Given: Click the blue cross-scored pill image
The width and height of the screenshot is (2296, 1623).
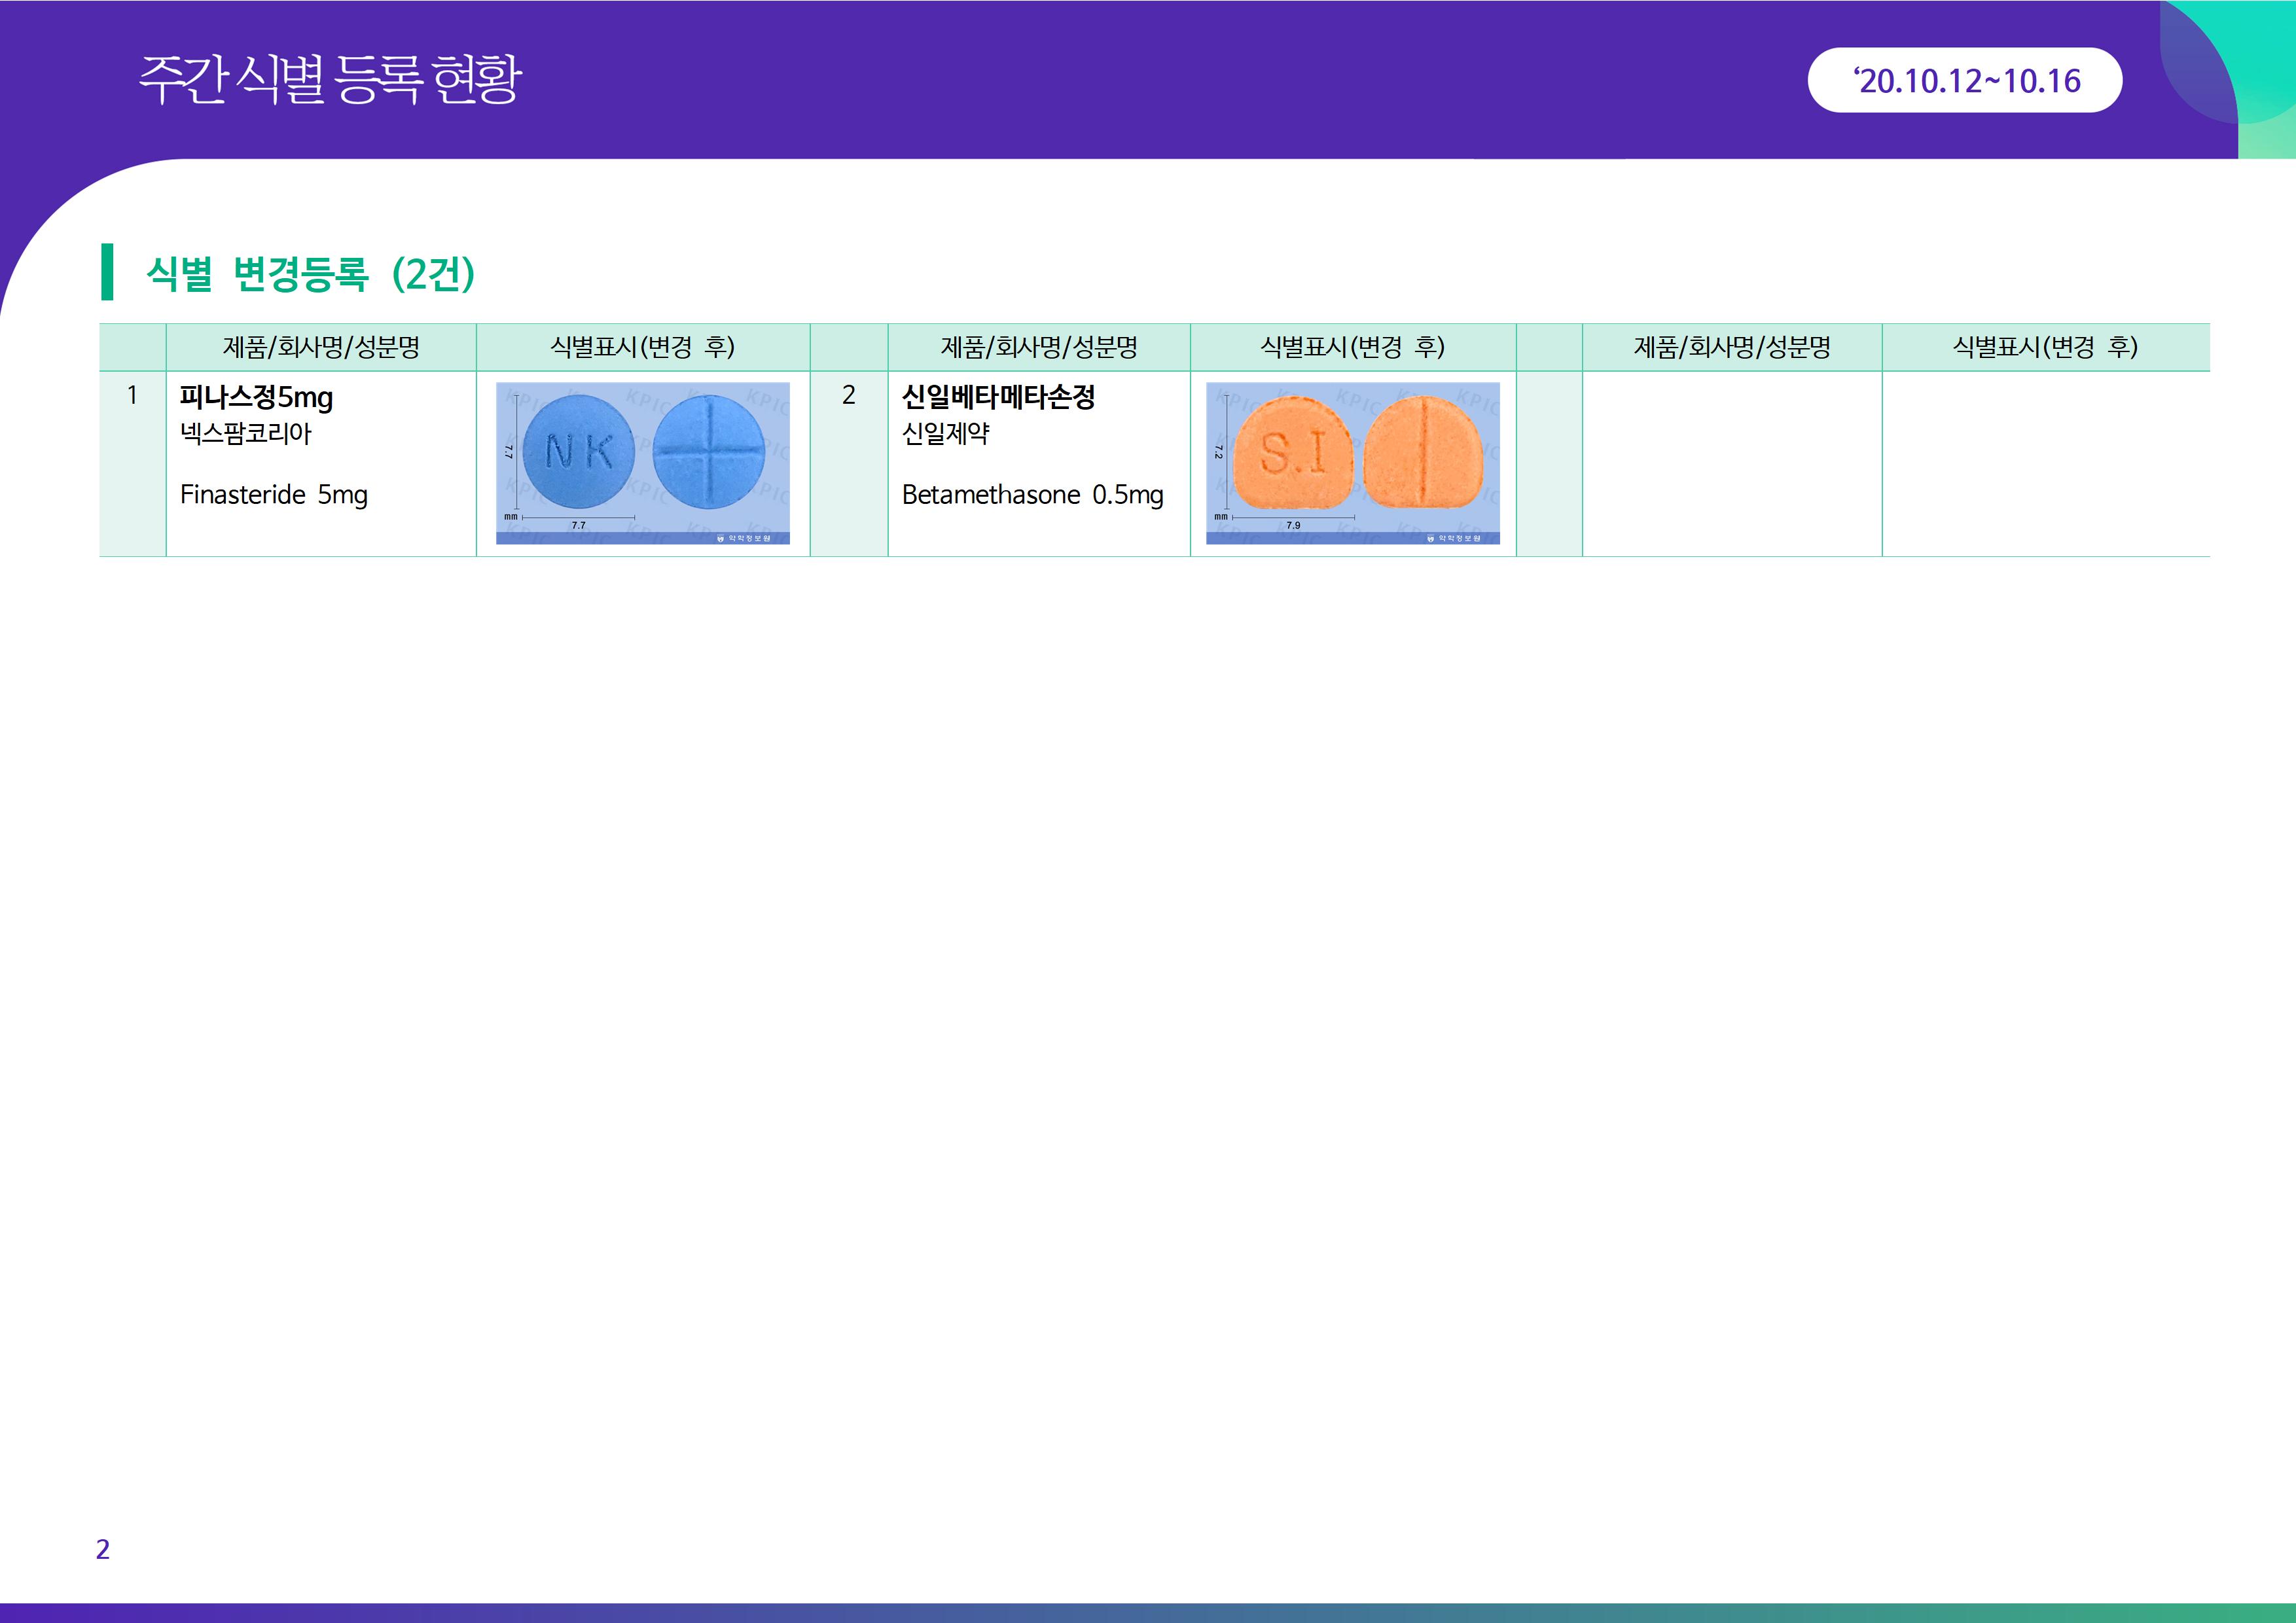Looking at the screenshot, I should 708,451.
